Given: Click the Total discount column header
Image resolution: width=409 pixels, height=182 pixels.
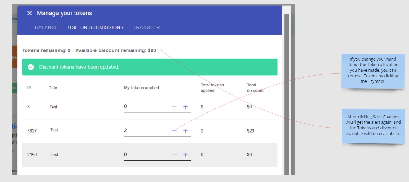Looking at the screenshot, I should click(255, 88).
